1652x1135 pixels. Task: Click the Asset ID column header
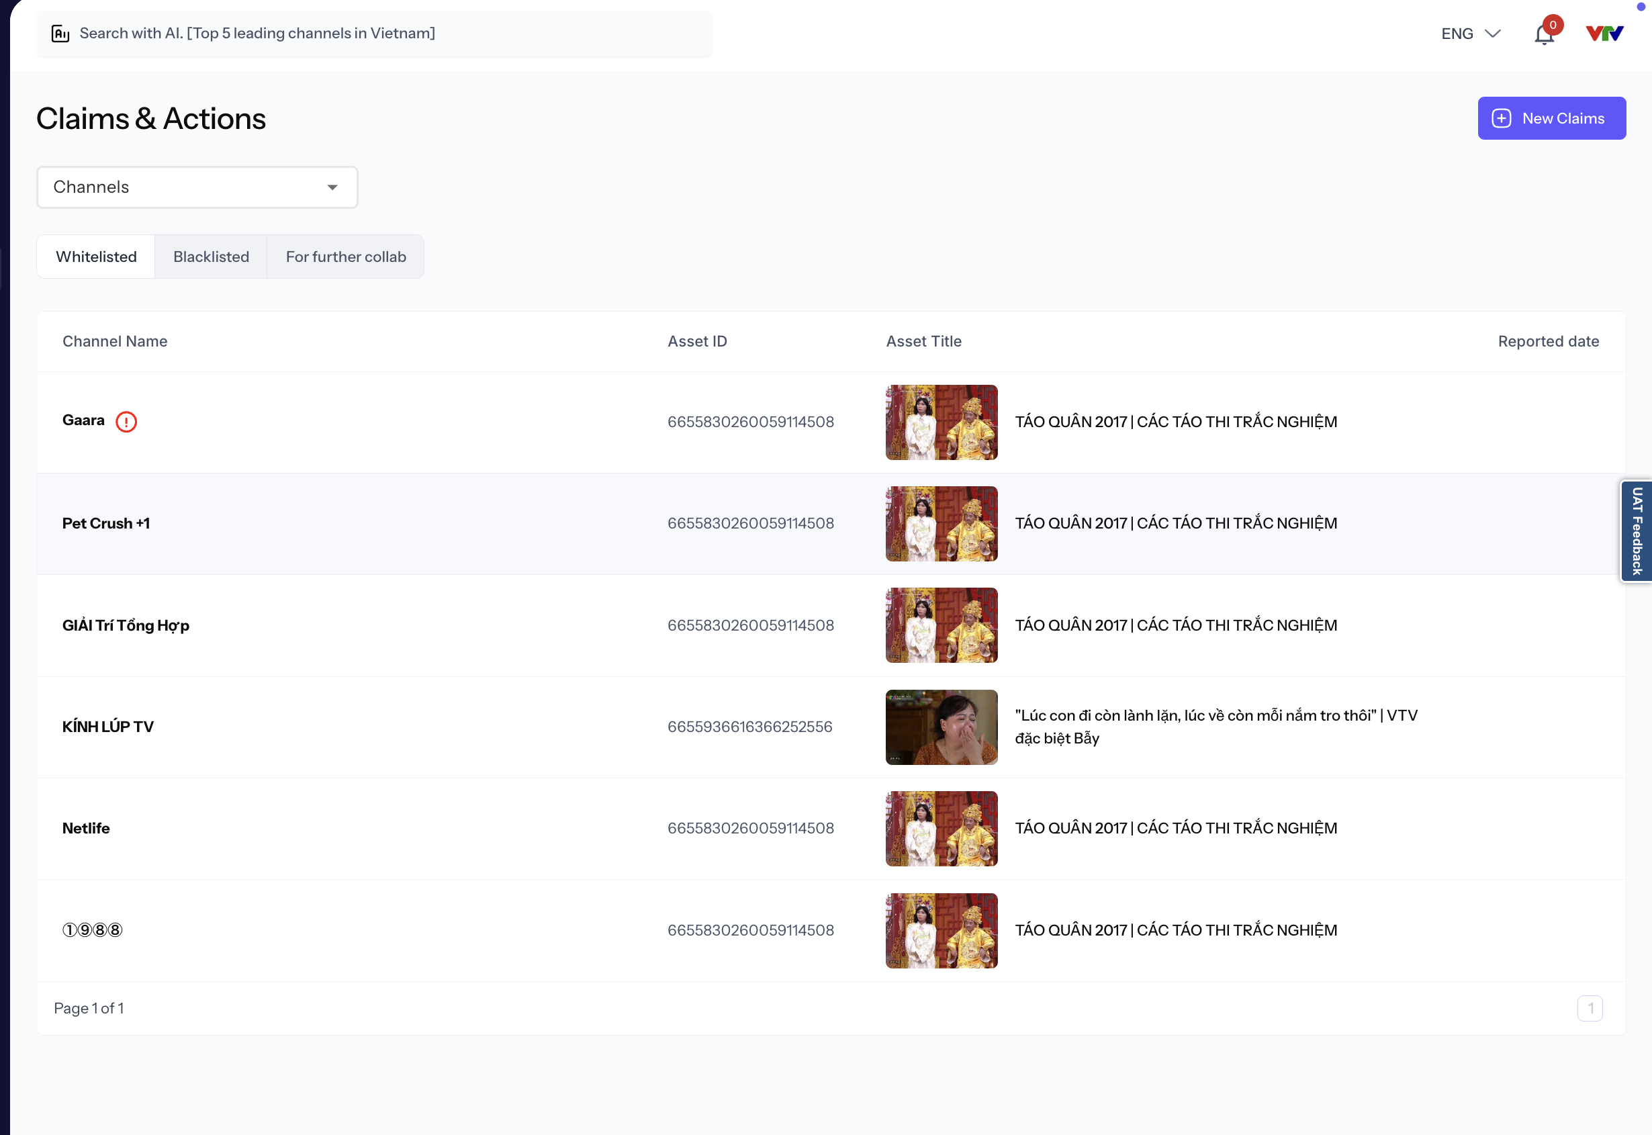(698, 341)
